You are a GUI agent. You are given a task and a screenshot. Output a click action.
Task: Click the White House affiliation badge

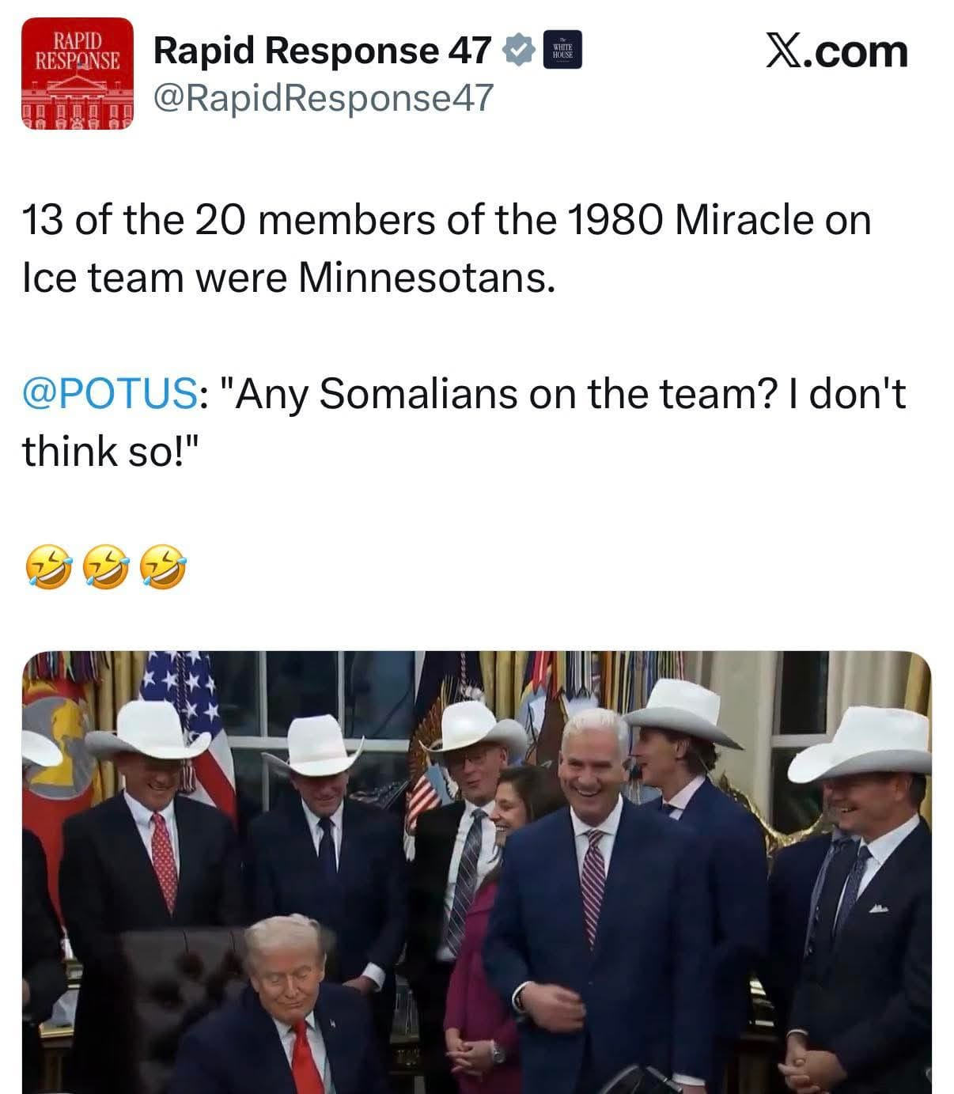562,50
